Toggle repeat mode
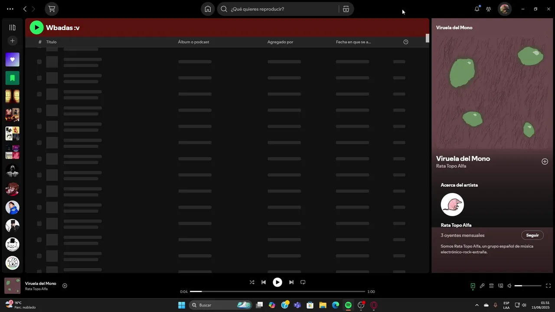 click(303, 282)
